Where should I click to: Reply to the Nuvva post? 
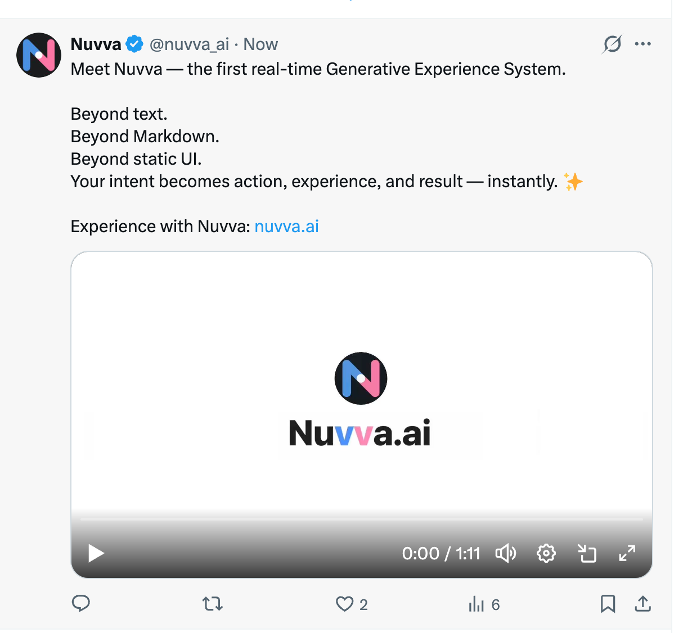click(x=81, y=604)
